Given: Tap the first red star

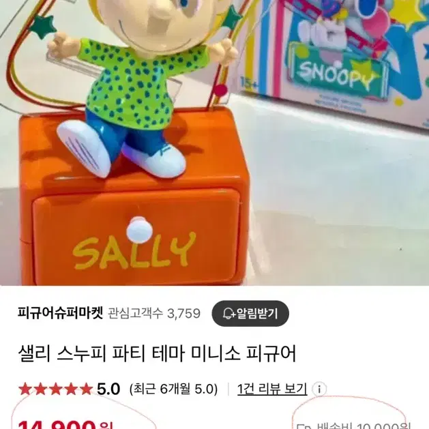Looking at the screenshot, I should point(25,389).
